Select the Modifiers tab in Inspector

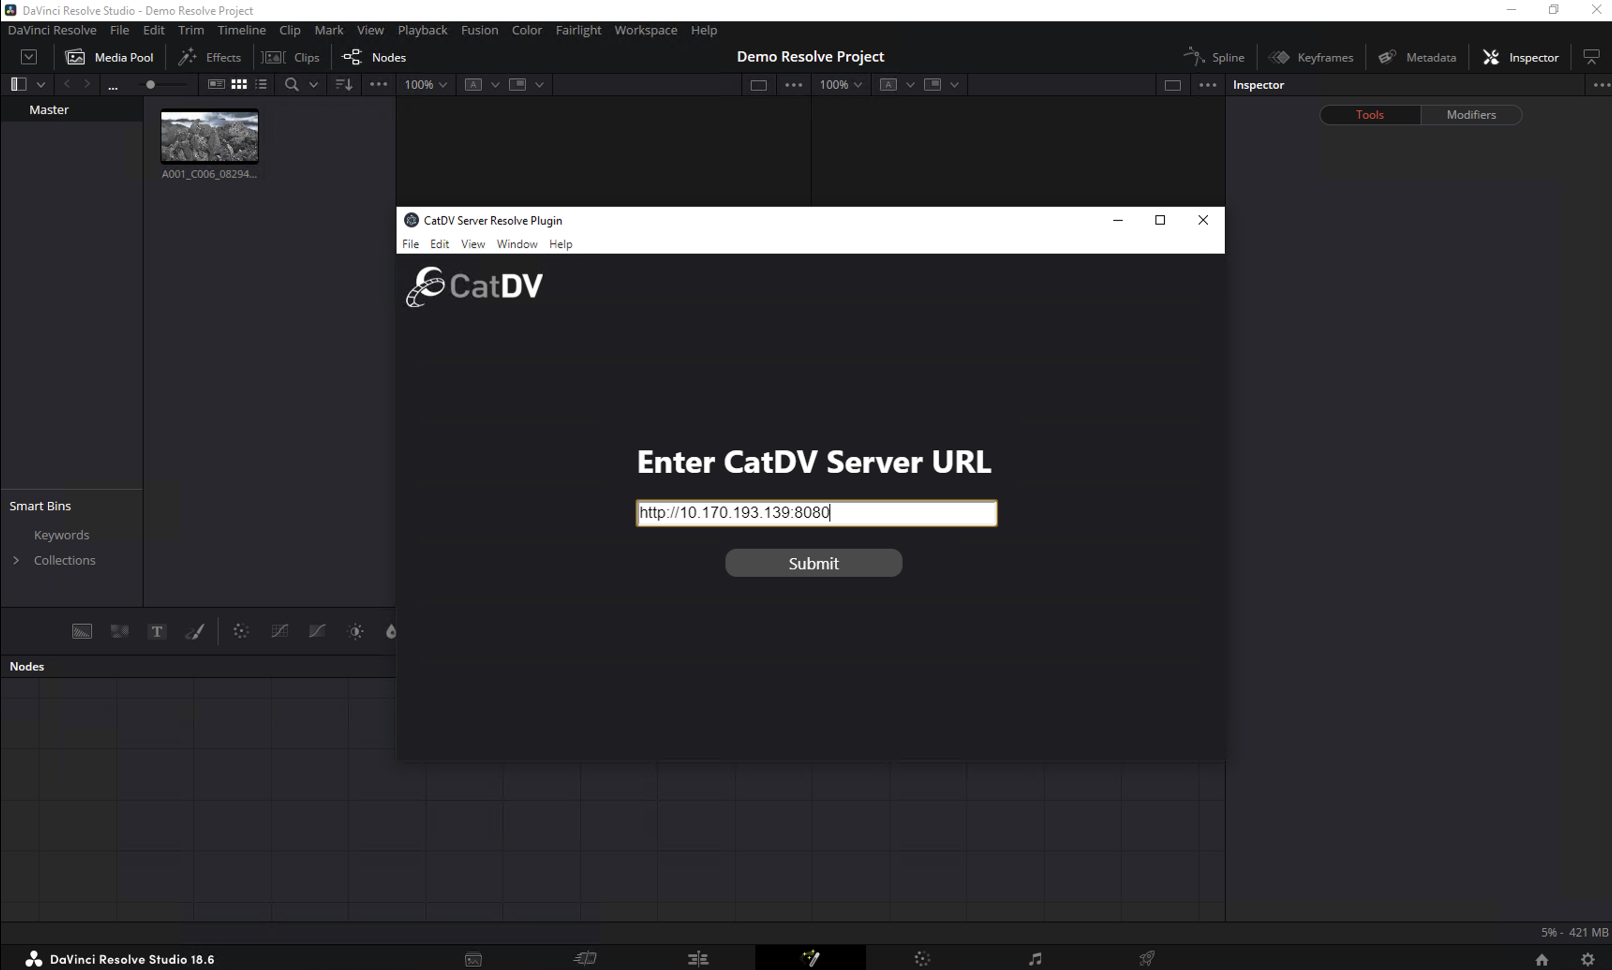1471,114
